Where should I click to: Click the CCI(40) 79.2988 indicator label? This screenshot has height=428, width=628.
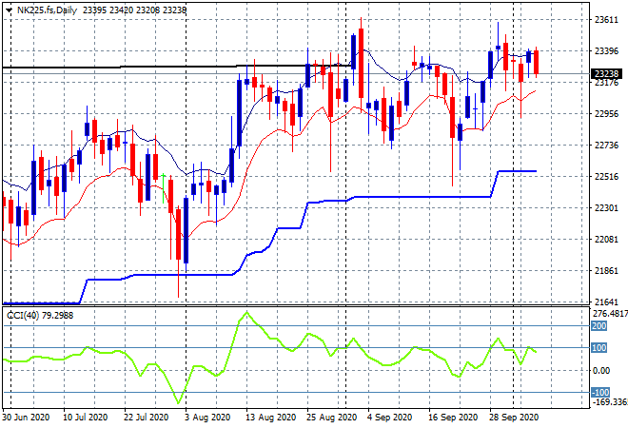coord(40,316)
